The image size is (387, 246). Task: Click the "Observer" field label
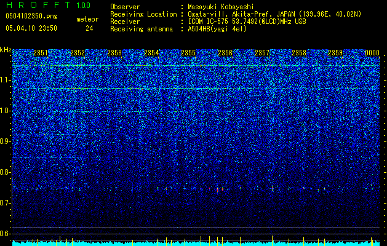pos(125,7)
